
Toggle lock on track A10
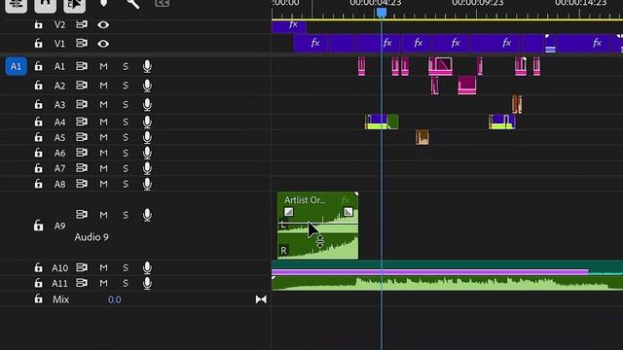point(38,267)
